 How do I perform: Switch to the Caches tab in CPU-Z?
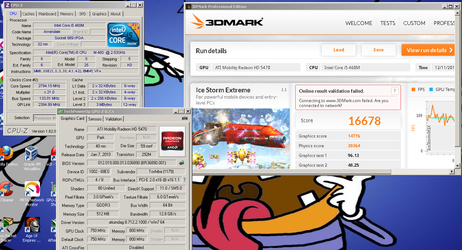[x=28, y=14]
